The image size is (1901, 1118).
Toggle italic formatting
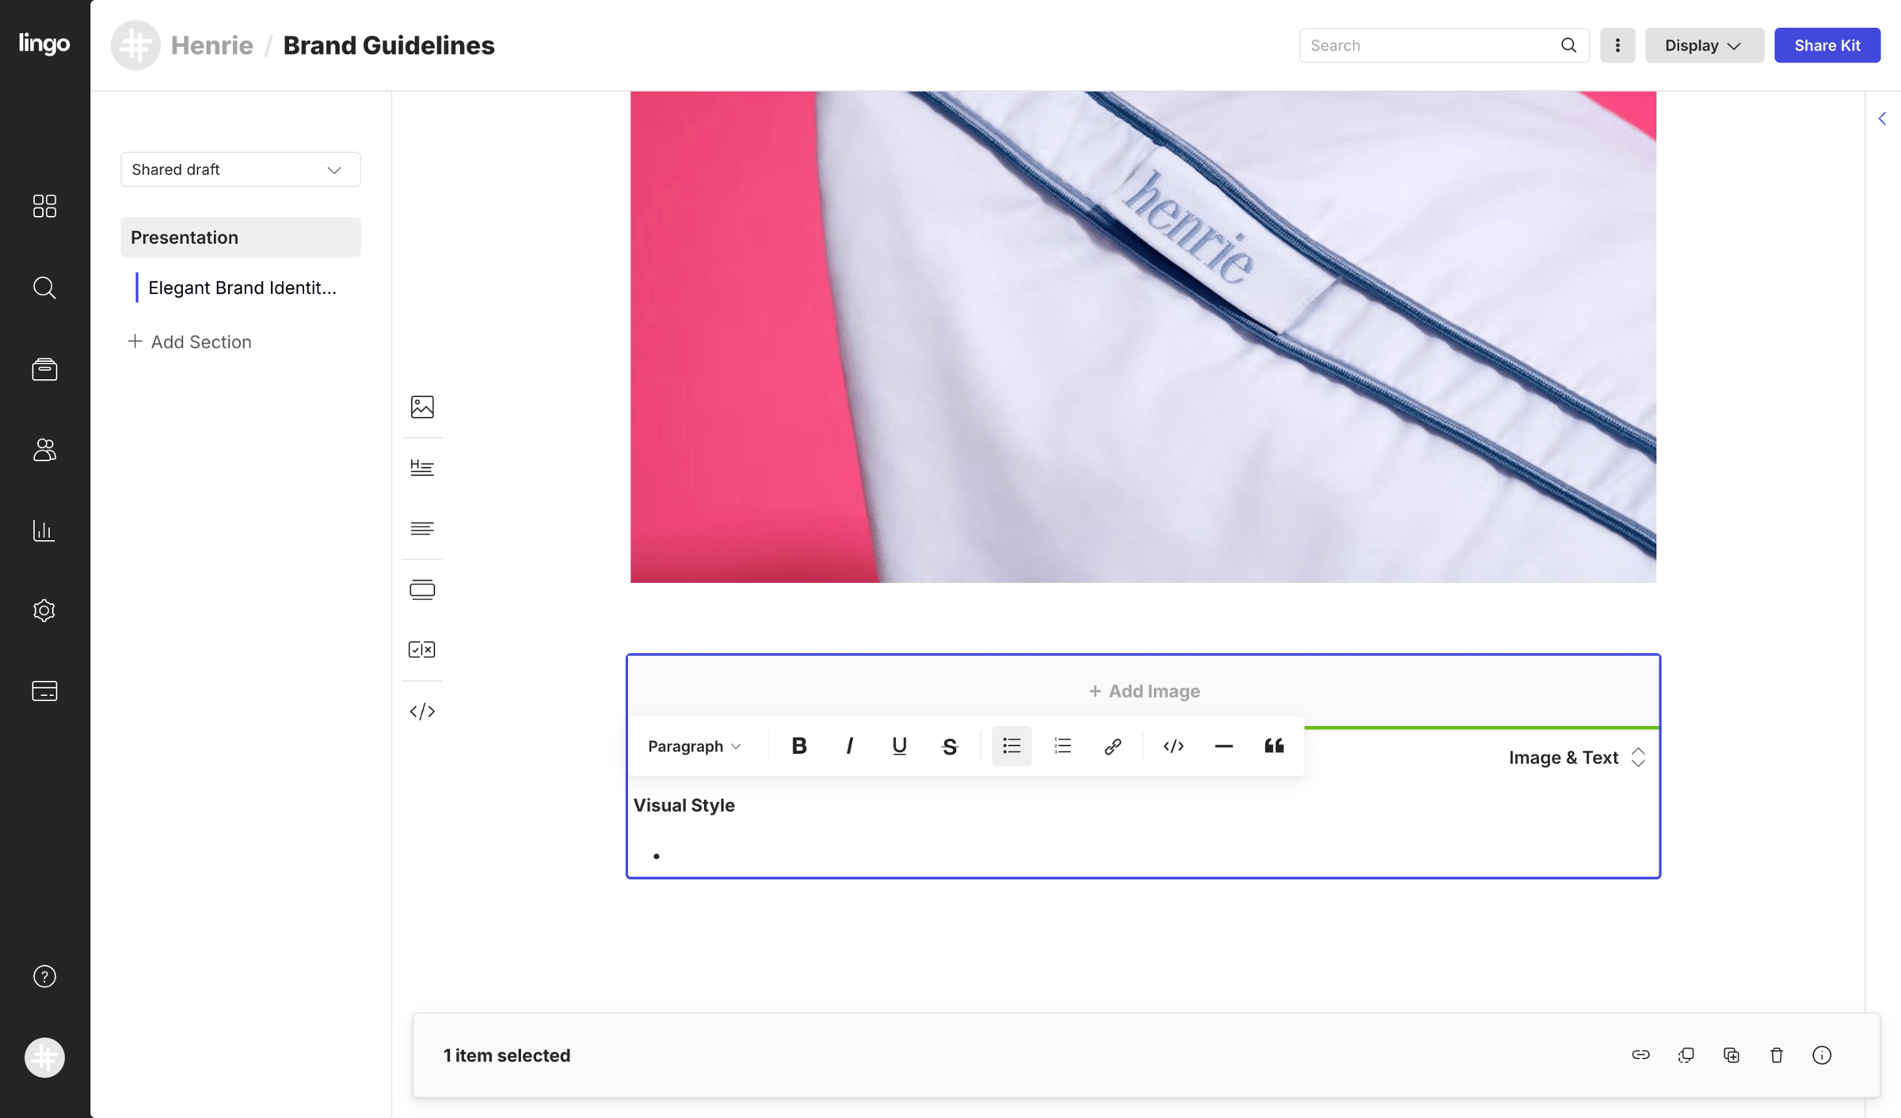(x=849, y=746)
